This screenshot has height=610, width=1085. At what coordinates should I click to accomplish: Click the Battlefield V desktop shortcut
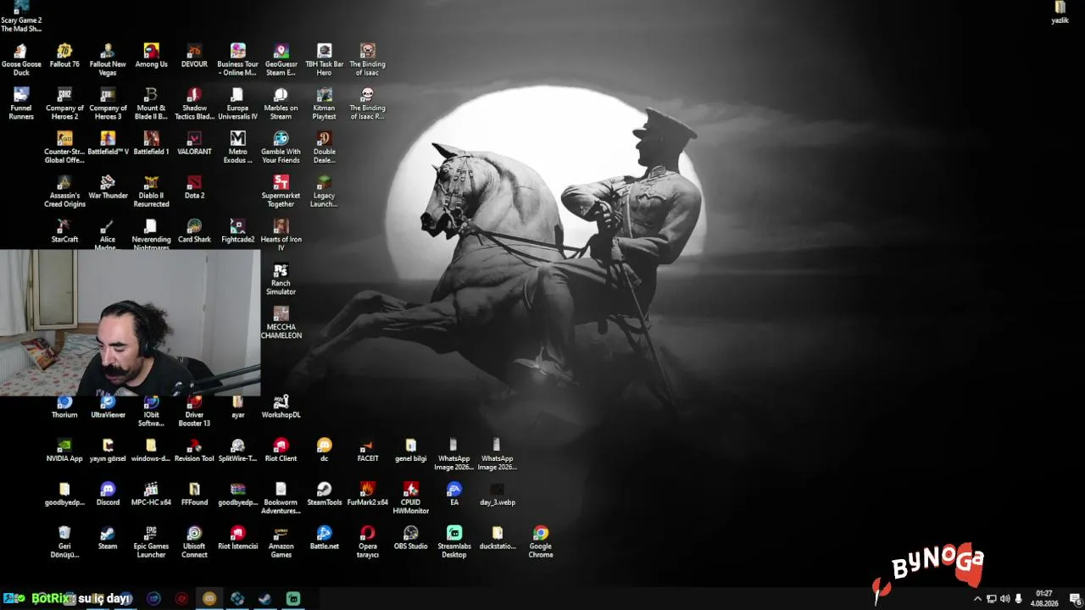[x=108, y=143]
